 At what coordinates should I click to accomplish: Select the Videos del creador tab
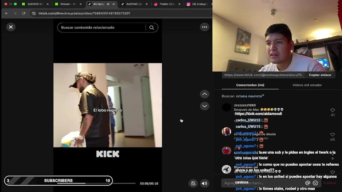[307, 85]
